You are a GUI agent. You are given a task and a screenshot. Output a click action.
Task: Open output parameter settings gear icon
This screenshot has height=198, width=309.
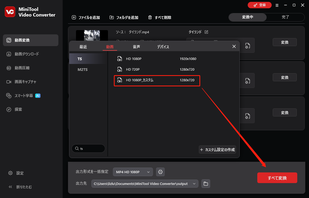click(160, 172)
